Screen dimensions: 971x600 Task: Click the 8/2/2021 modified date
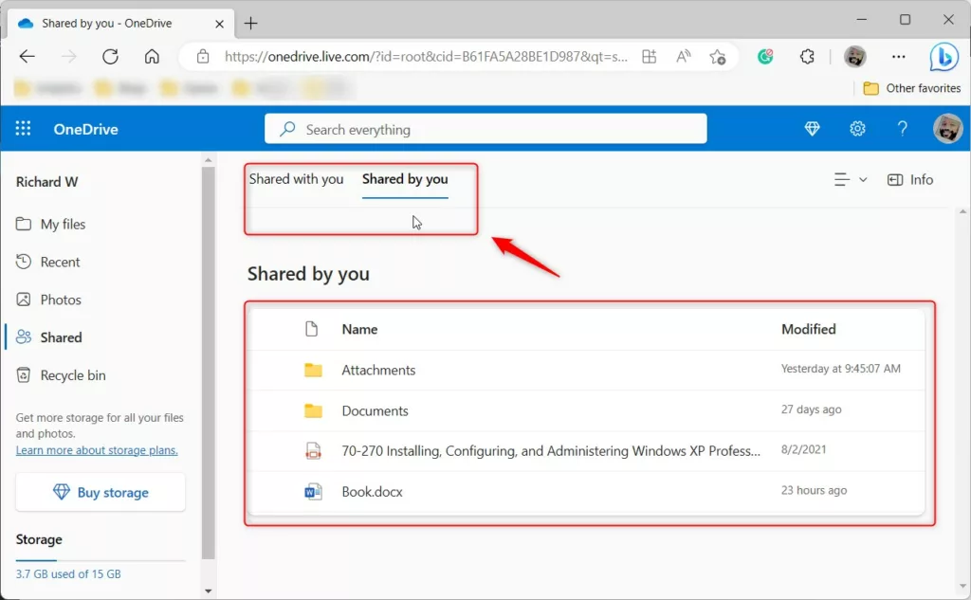tap(803, 449)
